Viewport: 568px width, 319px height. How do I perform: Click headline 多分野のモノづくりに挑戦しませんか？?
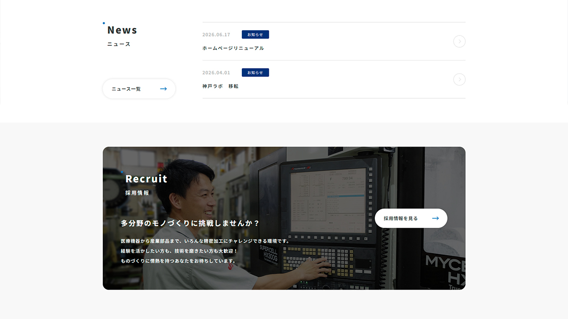[x=190, y=223]
